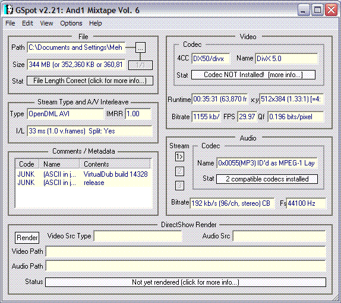
Task: Open the Help menu
Action: click(x=95, y=23)
